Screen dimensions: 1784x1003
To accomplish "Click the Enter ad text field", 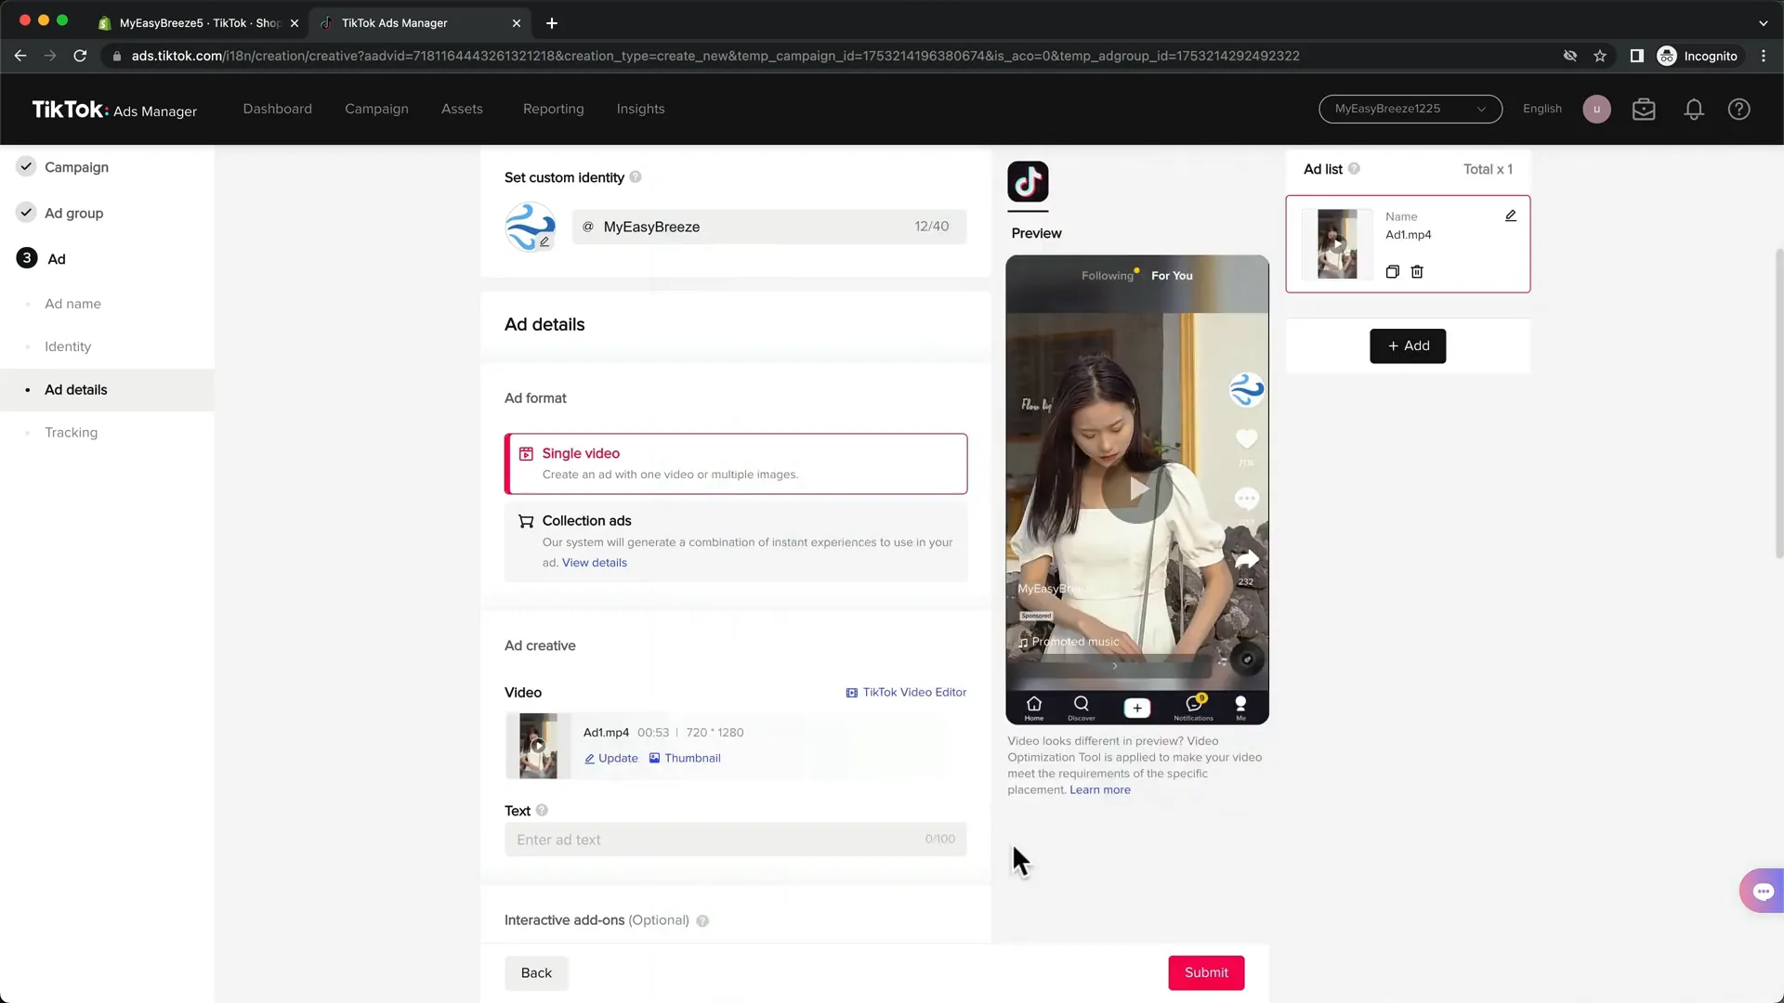I will tap(736, 840).
